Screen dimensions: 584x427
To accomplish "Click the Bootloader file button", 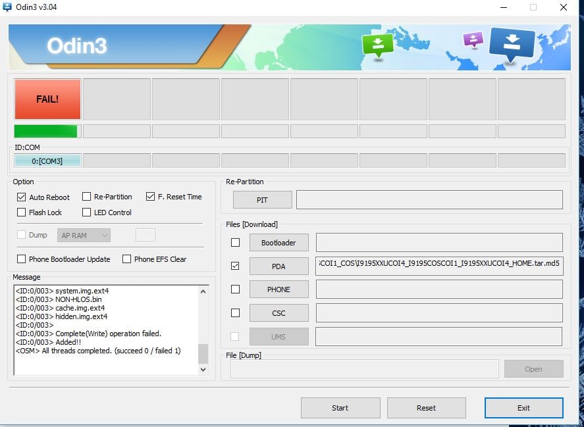I will pyautogui.click(x=279, y=243).
